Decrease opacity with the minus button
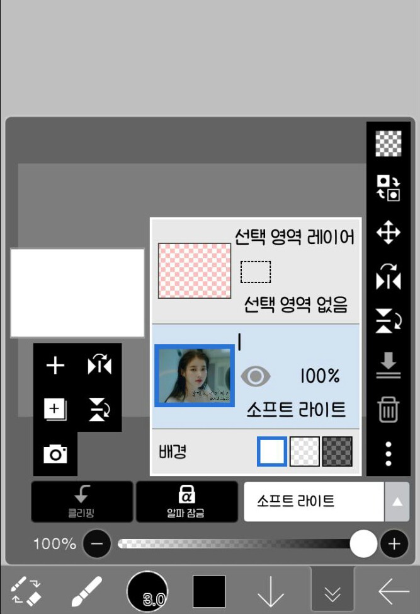 96,543
